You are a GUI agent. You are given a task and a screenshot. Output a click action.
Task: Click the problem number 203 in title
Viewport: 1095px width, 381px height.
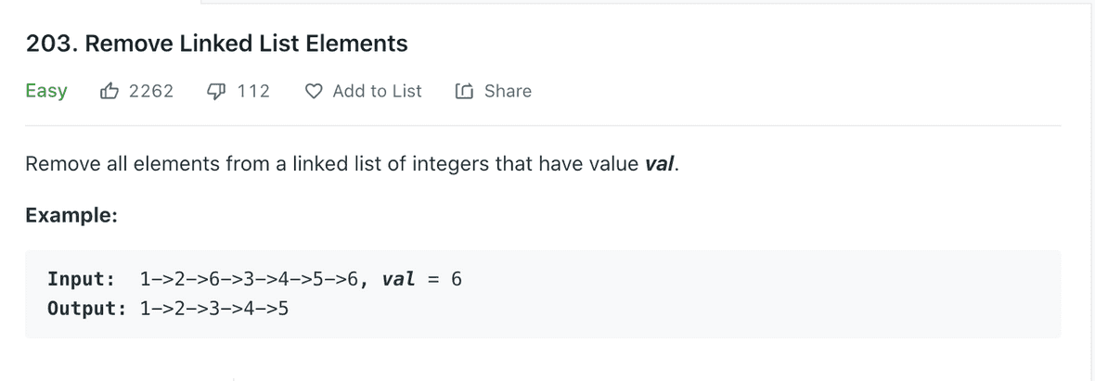(45, 44)
